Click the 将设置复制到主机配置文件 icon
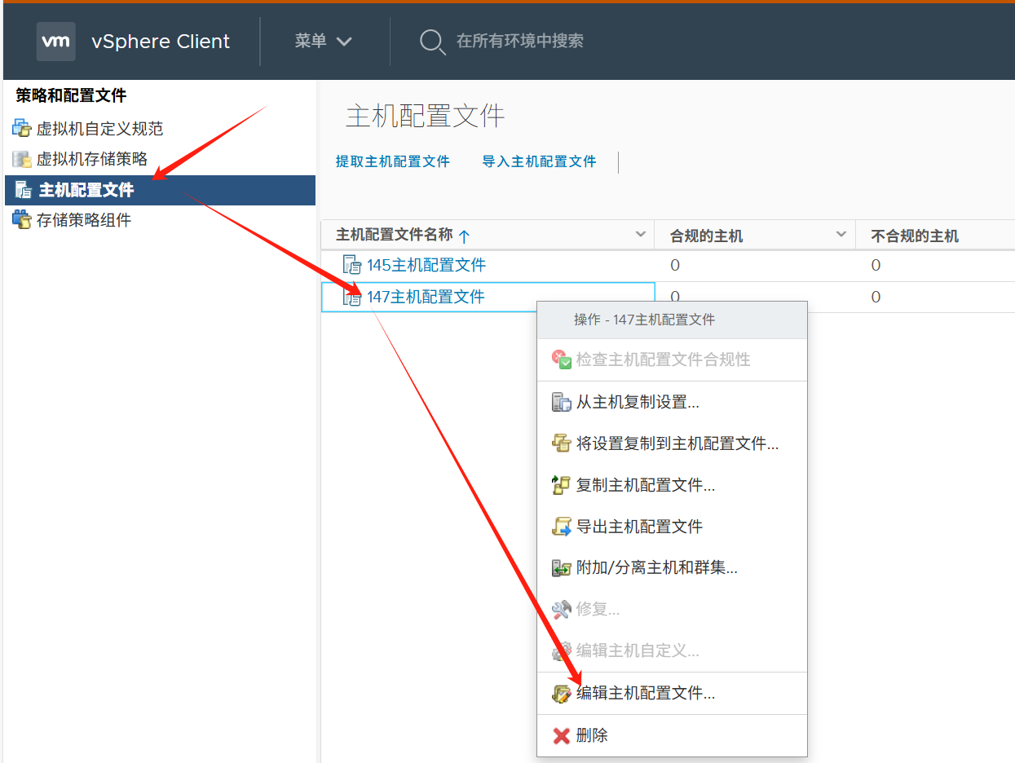 tap(562, 443)
